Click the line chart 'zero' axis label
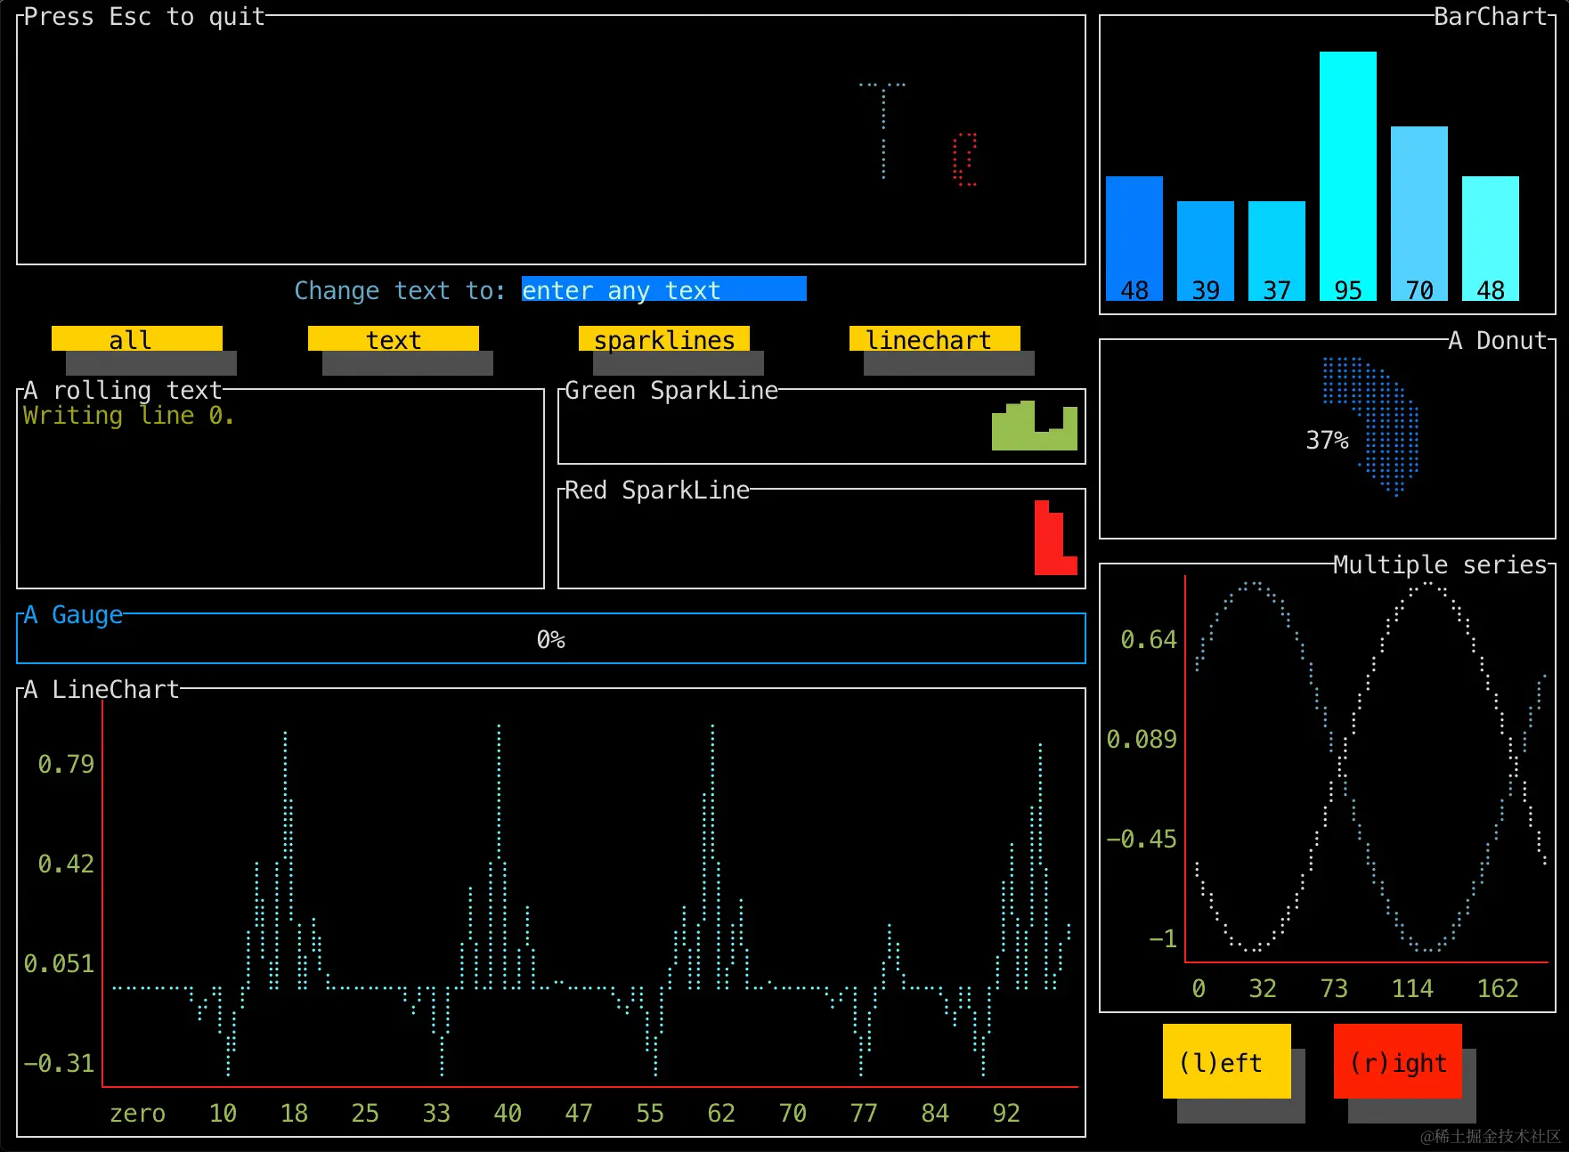Screen dimensions: 1569x1152 (137, 1113)
